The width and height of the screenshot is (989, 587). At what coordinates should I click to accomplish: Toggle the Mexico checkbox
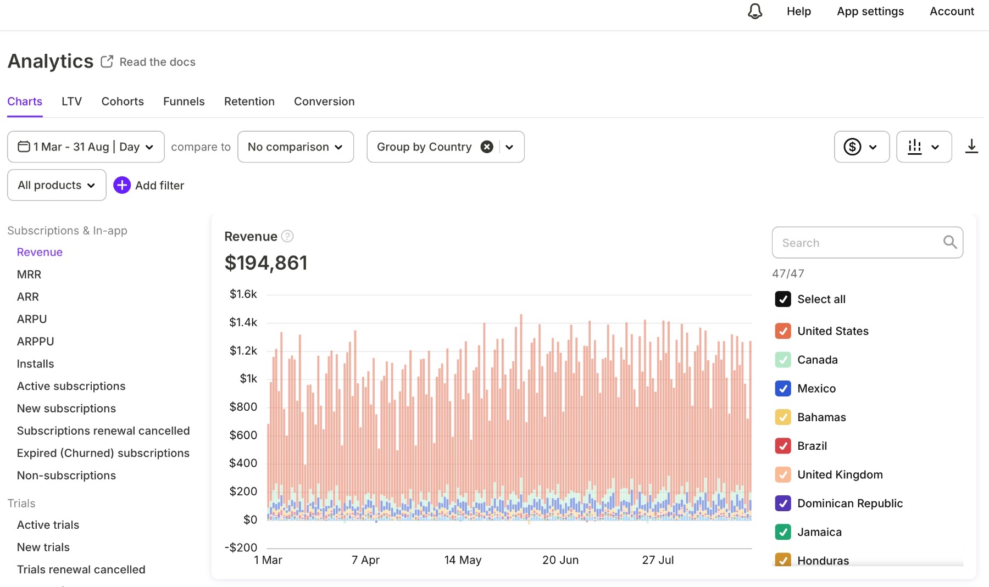(x=783, y=388)
